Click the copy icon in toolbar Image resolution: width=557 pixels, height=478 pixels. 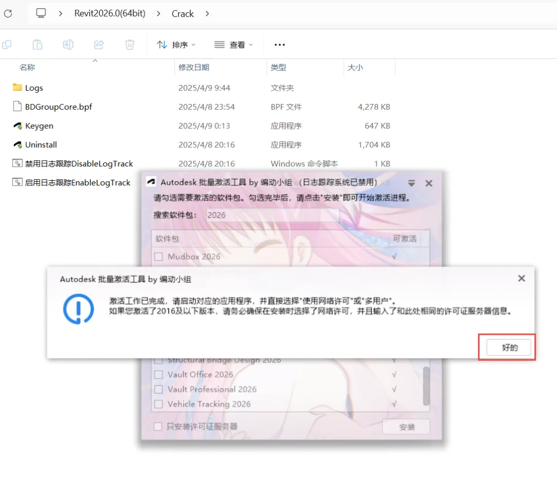[7, 45]
